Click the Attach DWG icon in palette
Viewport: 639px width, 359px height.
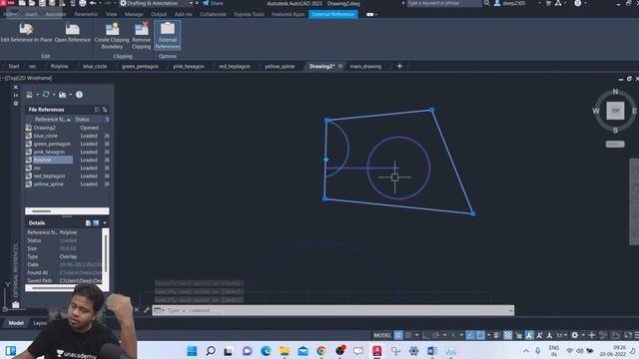(29, 95)
